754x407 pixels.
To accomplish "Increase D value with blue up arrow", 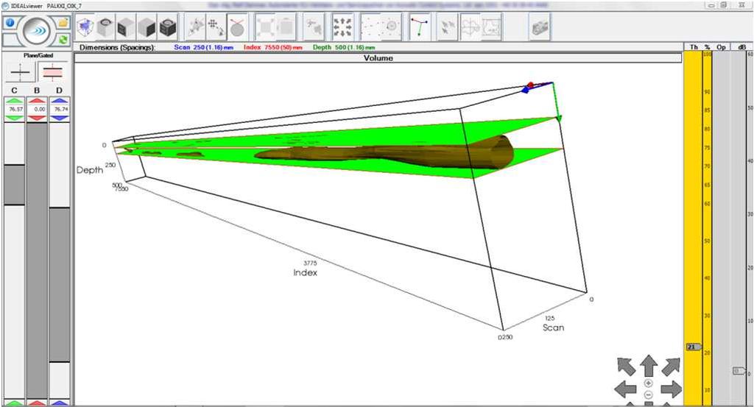I will pos(60,101).
